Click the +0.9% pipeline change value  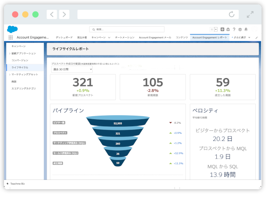[178, 133]
